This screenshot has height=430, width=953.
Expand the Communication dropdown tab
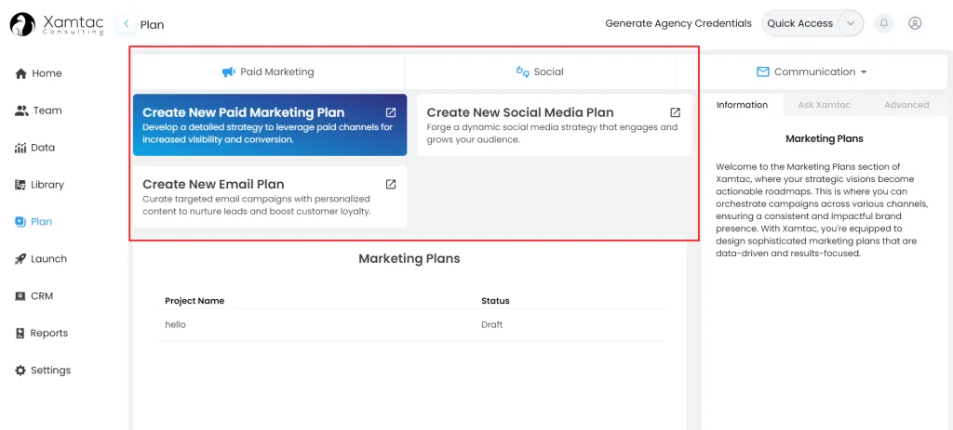pos(811,72)
